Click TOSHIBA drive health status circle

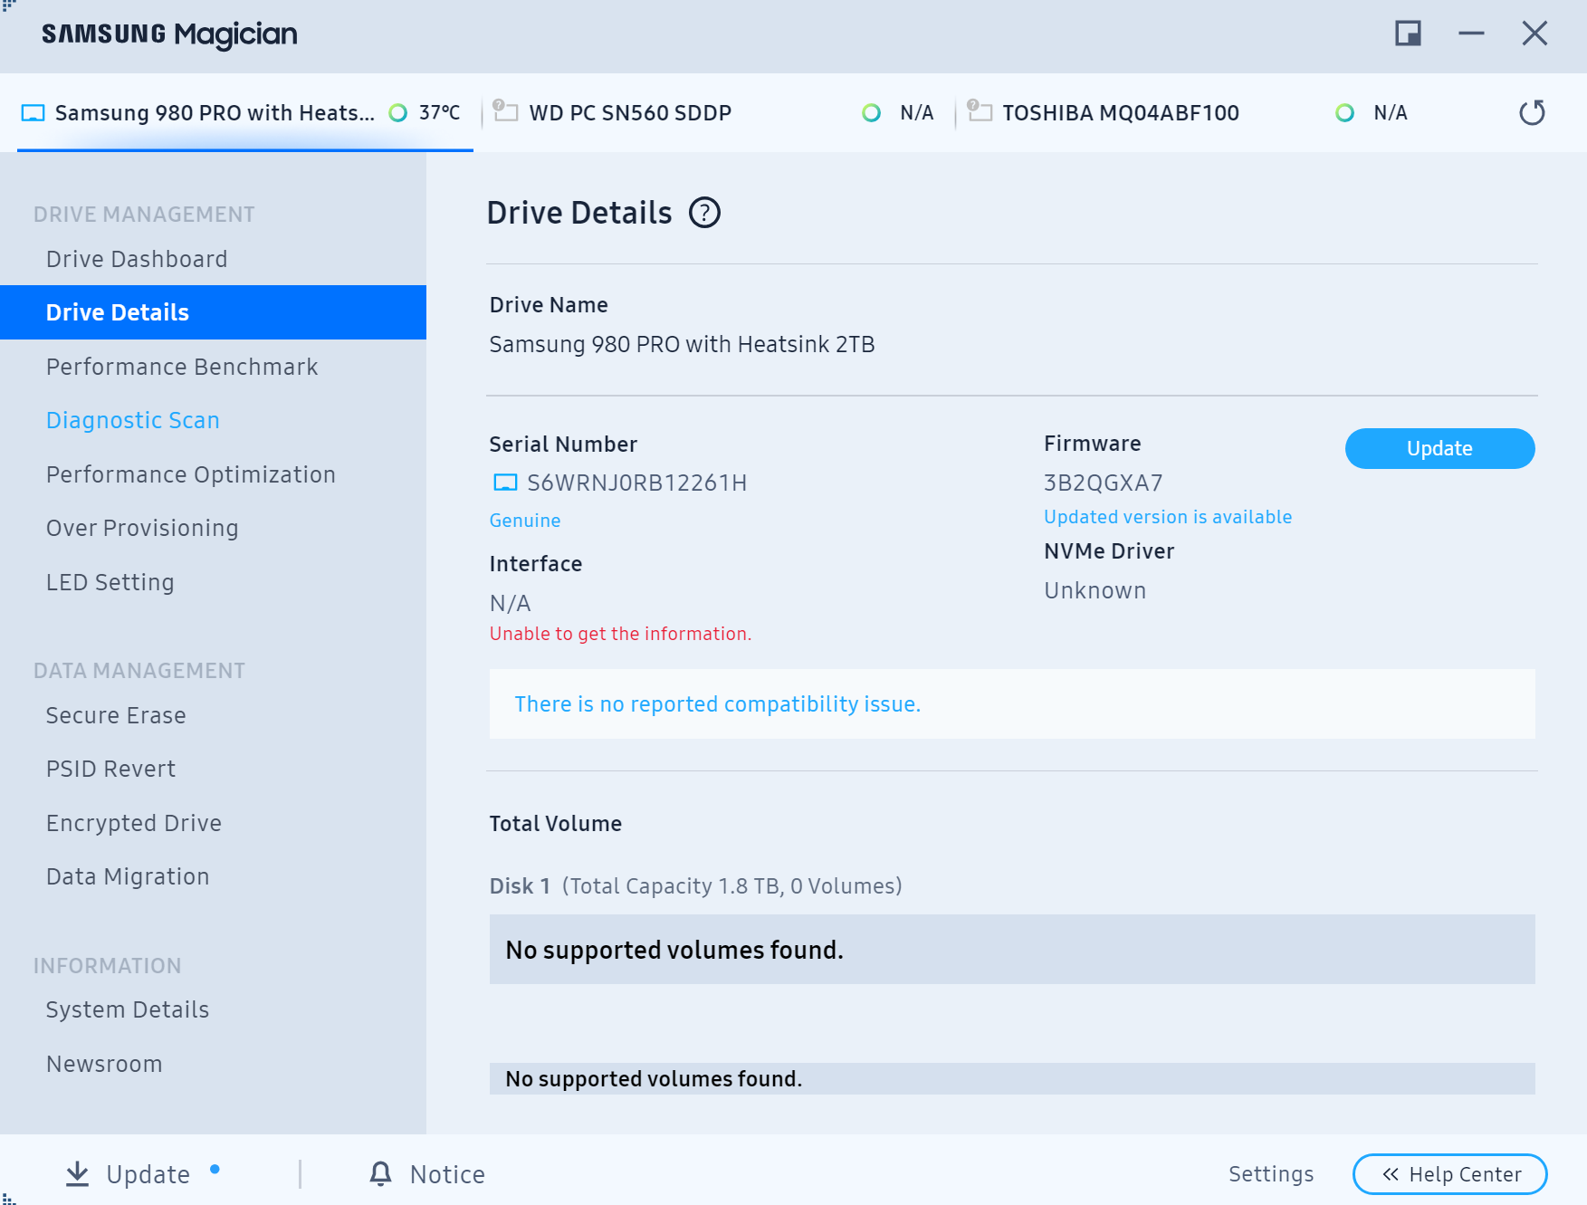(1344, 113)
